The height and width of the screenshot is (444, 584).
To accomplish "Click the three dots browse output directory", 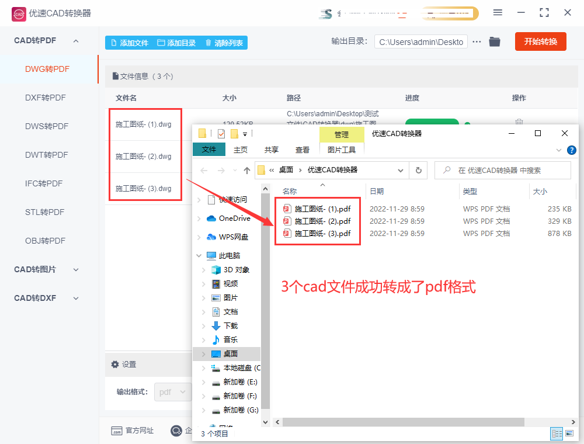I will click(x=477, y=41).
